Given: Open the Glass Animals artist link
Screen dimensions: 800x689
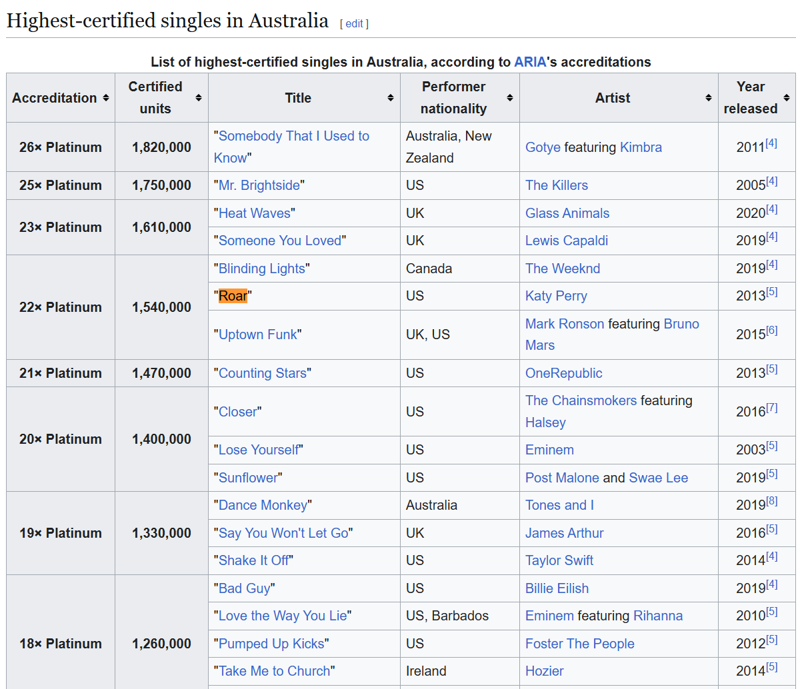Looking at the screenshot, I should (x=567, y=213).
